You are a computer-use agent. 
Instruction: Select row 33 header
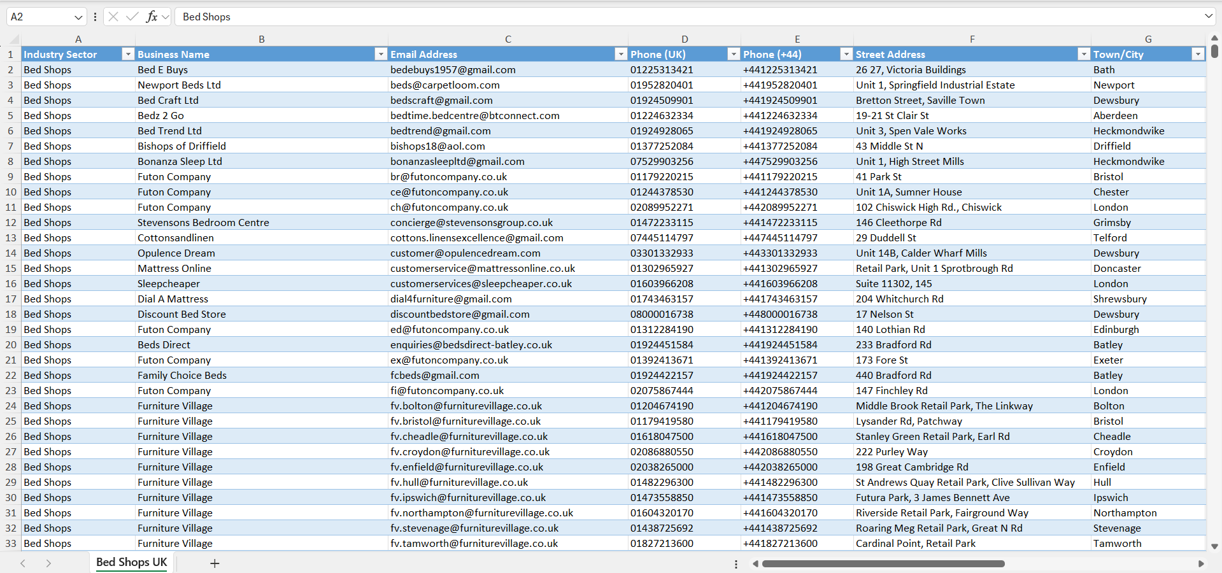pos(10,543)
